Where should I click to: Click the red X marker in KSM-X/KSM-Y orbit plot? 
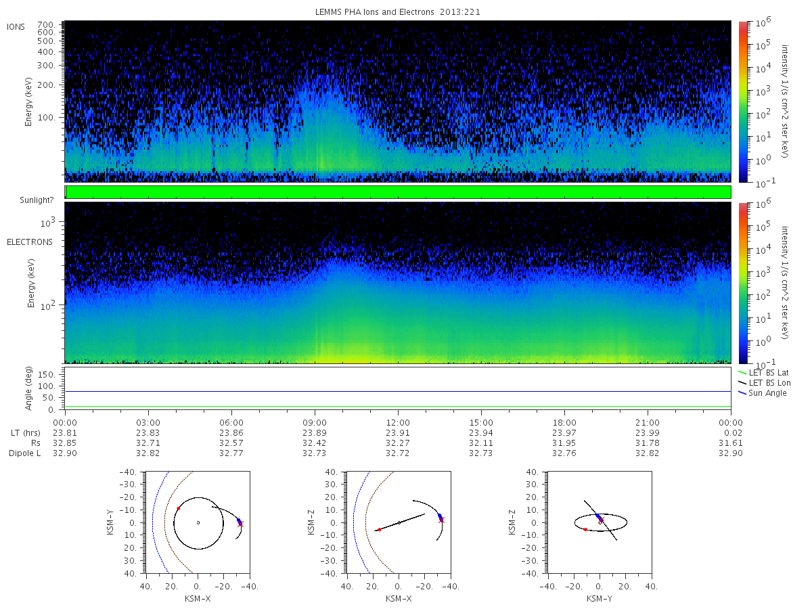click(x=240, y=524)
